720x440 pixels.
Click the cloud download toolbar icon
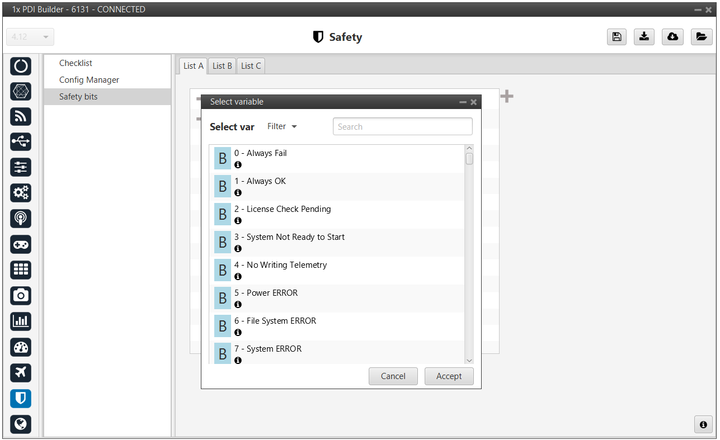672,37
